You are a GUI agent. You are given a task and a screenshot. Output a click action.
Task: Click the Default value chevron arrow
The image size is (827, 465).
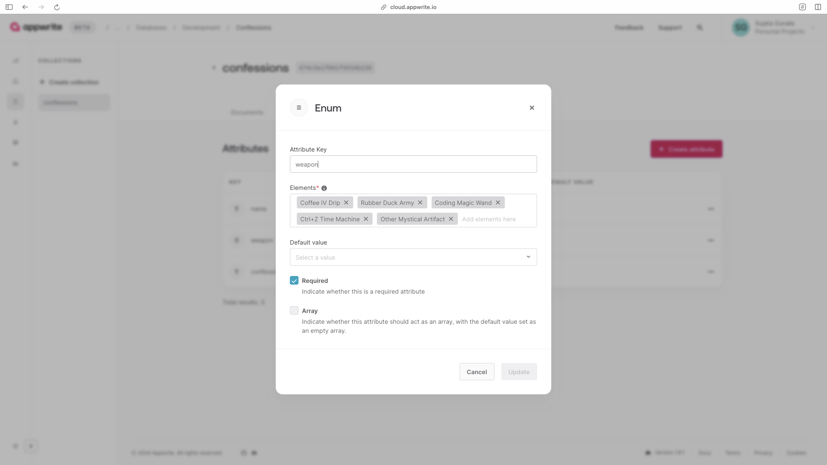(529, 257)
